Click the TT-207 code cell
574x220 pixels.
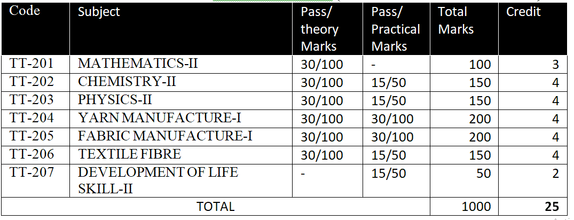(x=35, y=180)
